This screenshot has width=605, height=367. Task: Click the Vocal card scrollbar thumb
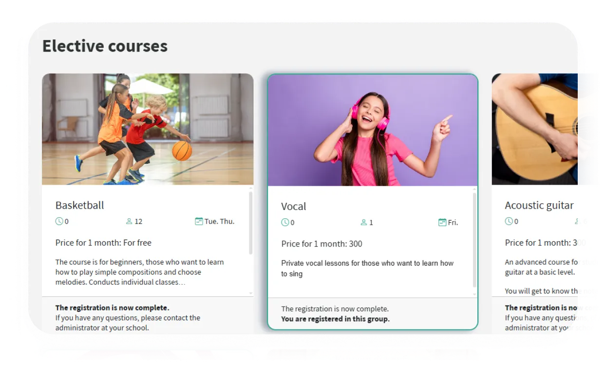[x=475, y=240]
